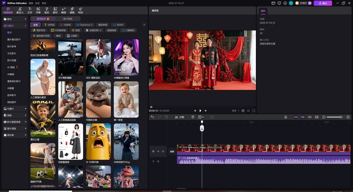Enter fullscreen preview in the player

coord(254,111)
